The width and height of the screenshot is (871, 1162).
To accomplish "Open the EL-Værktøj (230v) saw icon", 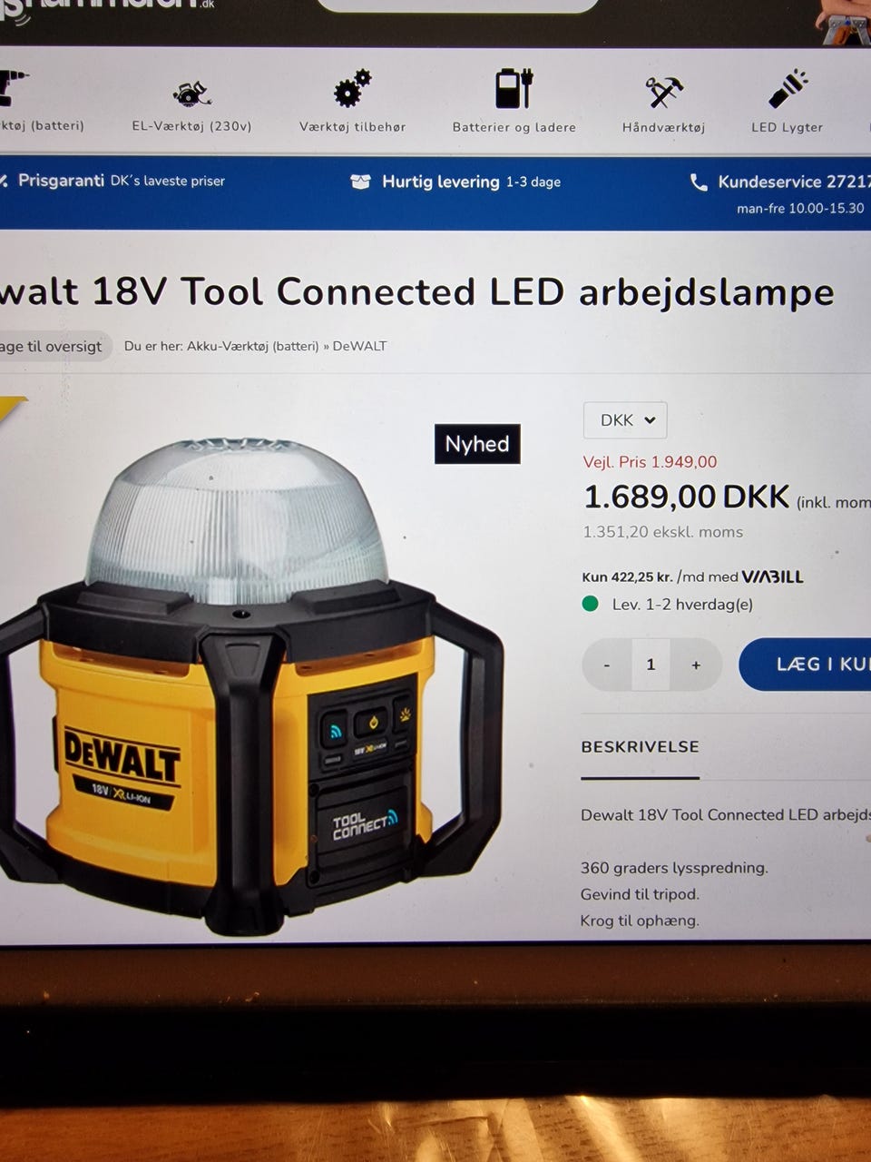I will pos(191,93).
